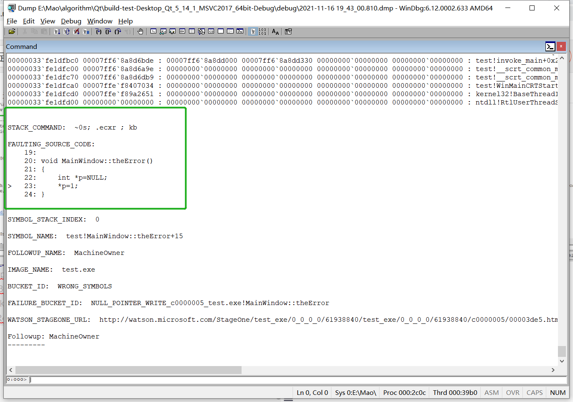Screen dimensions: 573x402
Task: Open a dump file with the folder icon
Action: coord(12,31)
